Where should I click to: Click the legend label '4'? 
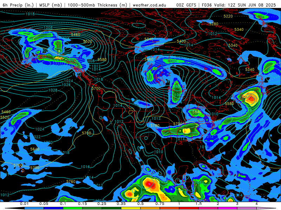[256, 204]
